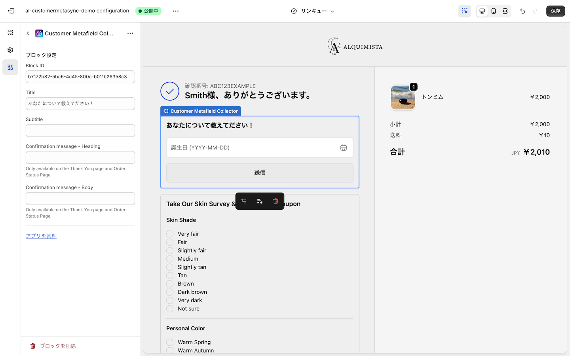Click the ブロックを削除 button
Image resolution: width=570 pixels, height=356 pixels.
click(53, 346)
